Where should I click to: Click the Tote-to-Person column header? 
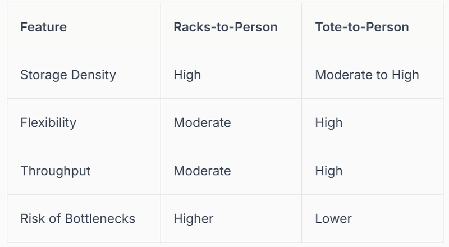[x=361, y=27]
